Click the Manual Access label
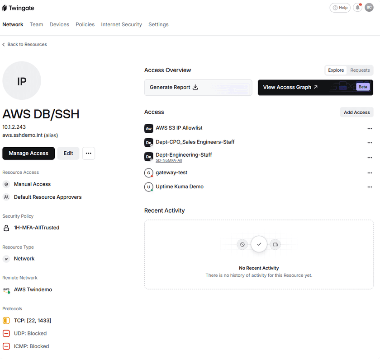 tap(32, 184)
